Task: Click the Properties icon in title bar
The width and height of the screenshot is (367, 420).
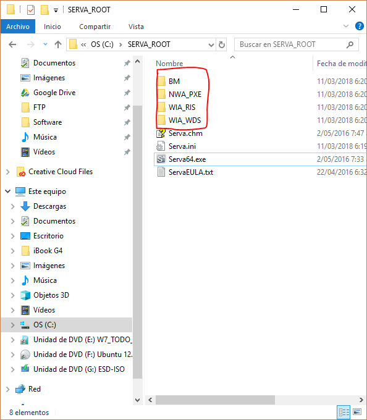Action: [31, 10]
